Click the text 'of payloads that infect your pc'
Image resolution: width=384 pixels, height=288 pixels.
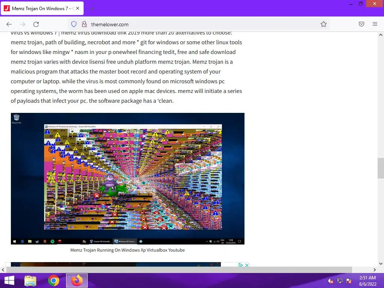tap(49, 101)
